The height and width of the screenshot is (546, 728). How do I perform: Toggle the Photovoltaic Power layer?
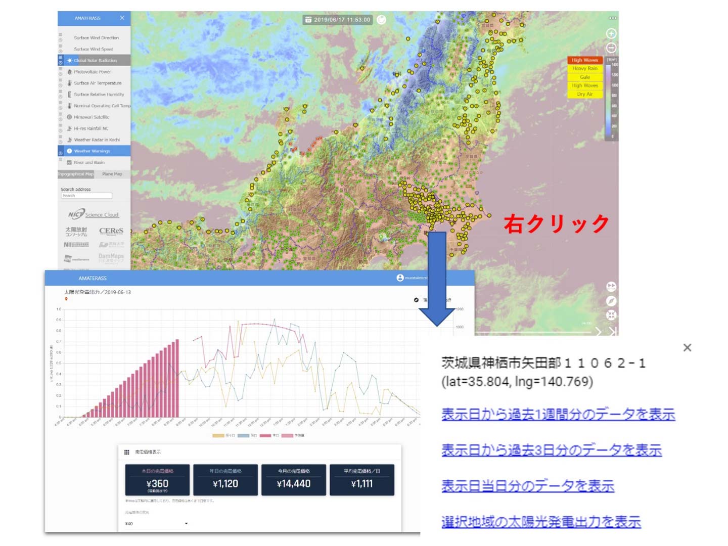[x=92, y=72]
